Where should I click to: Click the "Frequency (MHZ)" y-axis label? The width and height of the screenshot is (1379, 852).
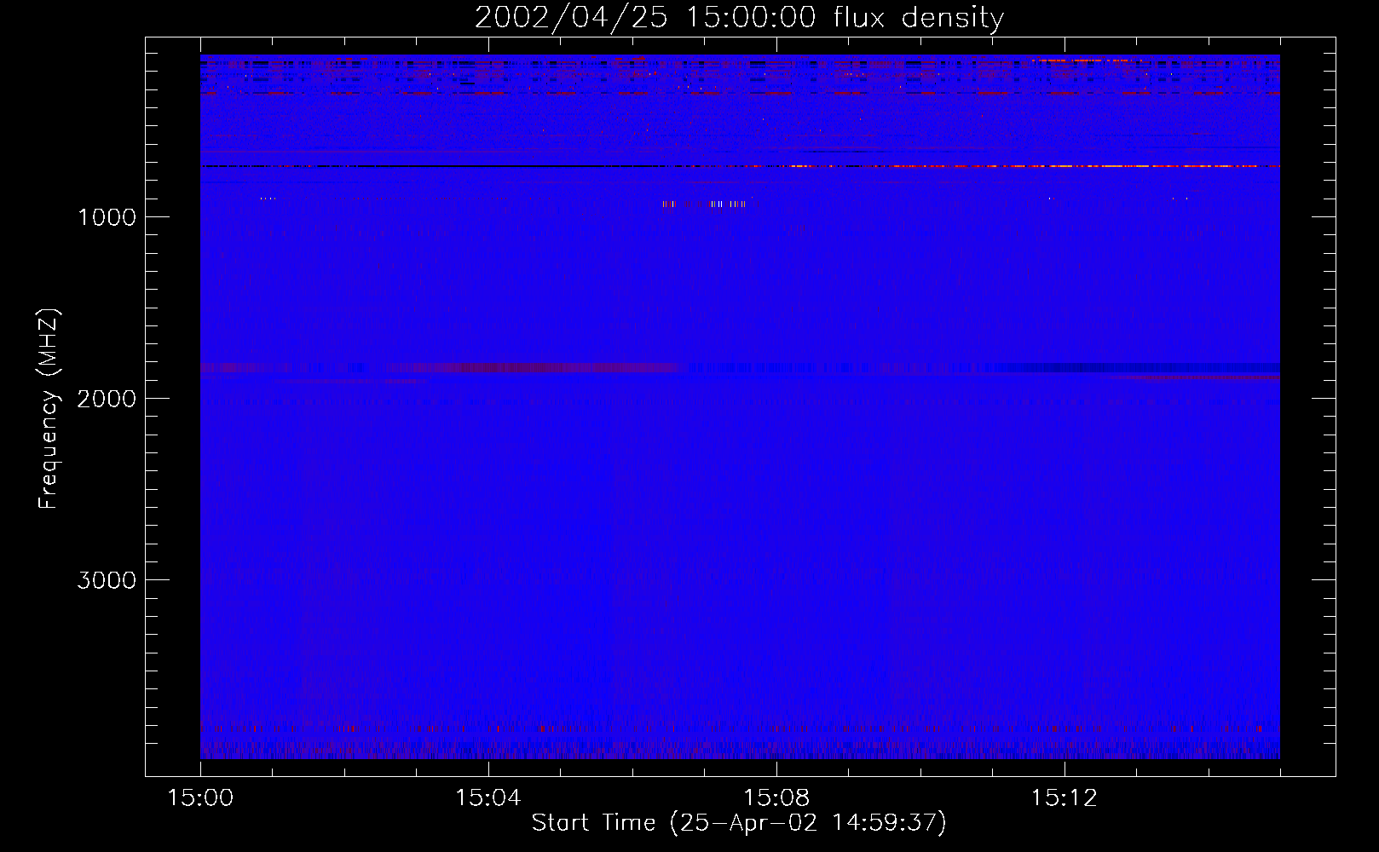[x=49, y=409]
